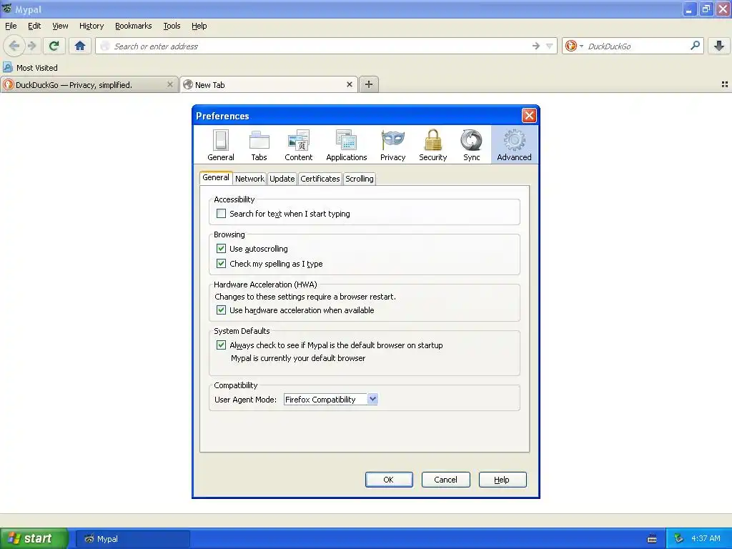The height and width of the screenshot is (549, 732).
Task: Click the keyboard icon in system tray
Action: 652,539
